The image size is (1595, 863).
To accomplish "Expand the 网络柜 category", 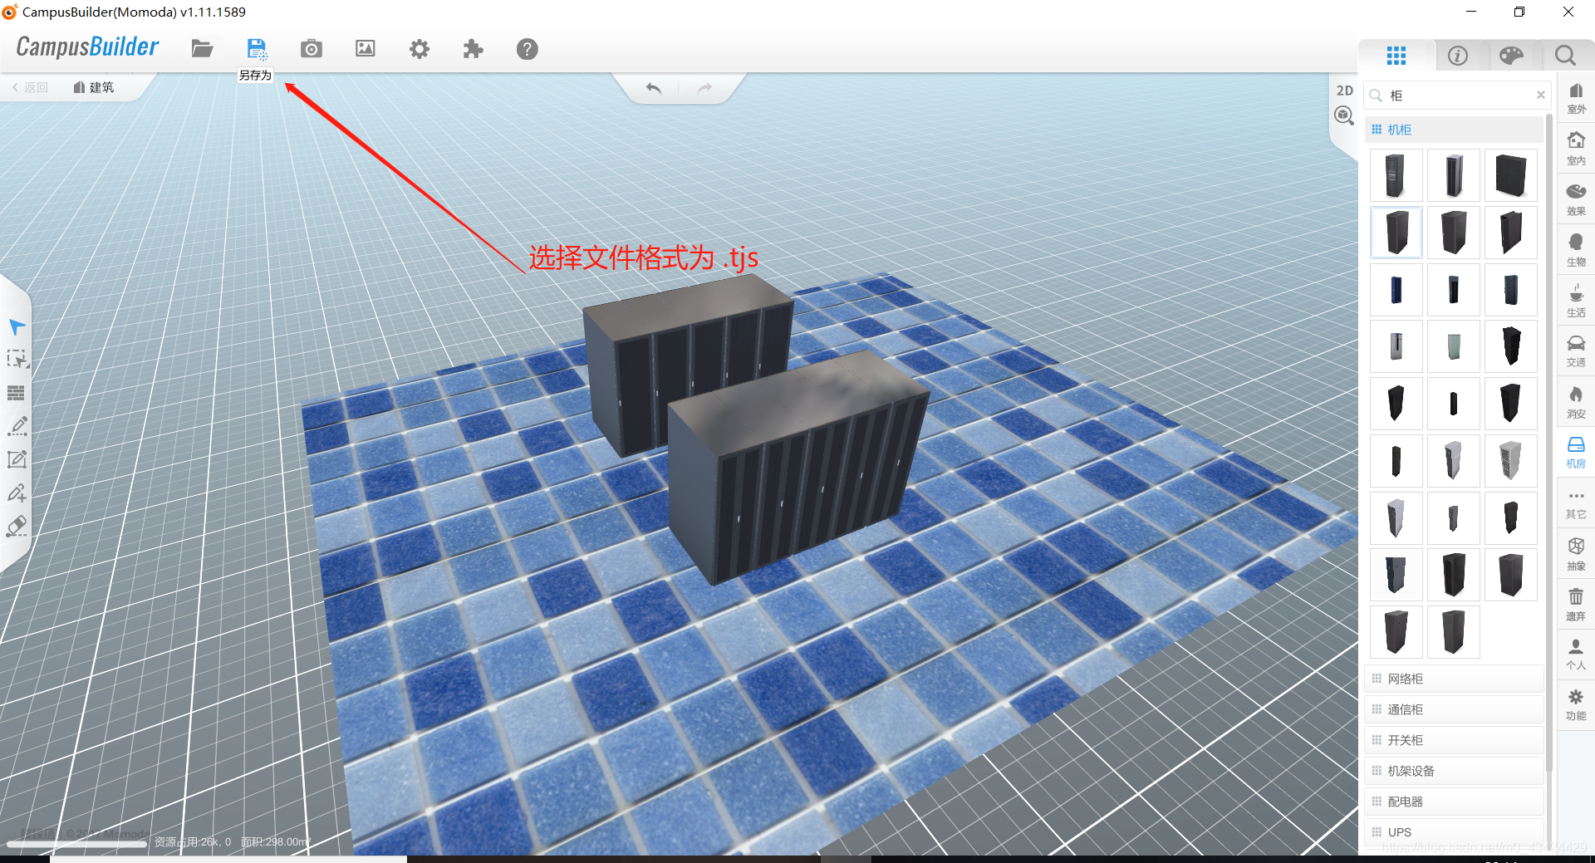I will [1454, 679].
